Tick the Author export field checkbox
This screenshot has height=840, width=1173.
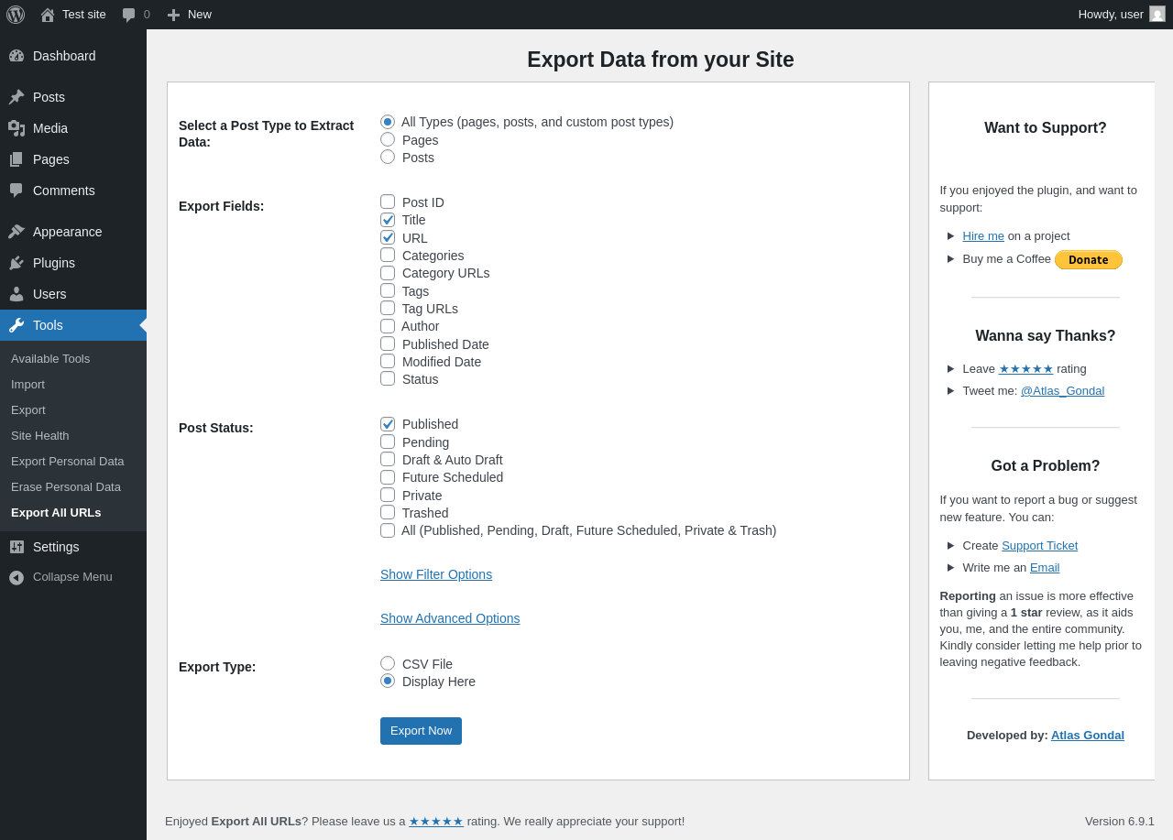(388, 326)
